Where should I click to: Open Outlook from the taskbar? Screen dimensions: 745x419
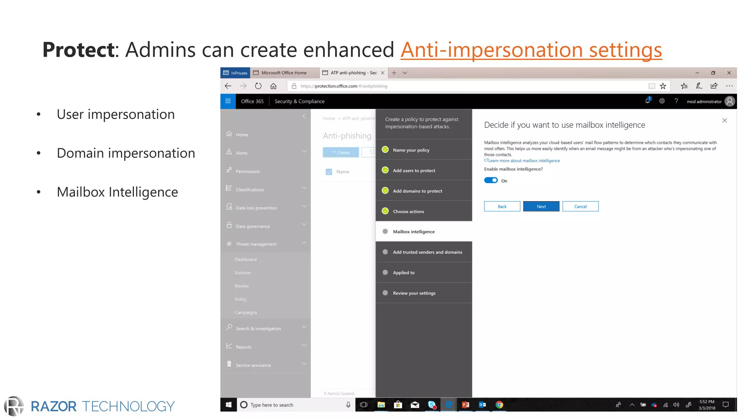pos(482,404)
